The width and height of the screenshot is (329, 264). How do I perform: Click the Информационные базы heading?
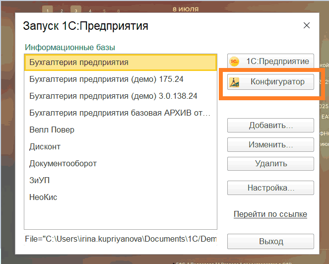coord(70,48)
